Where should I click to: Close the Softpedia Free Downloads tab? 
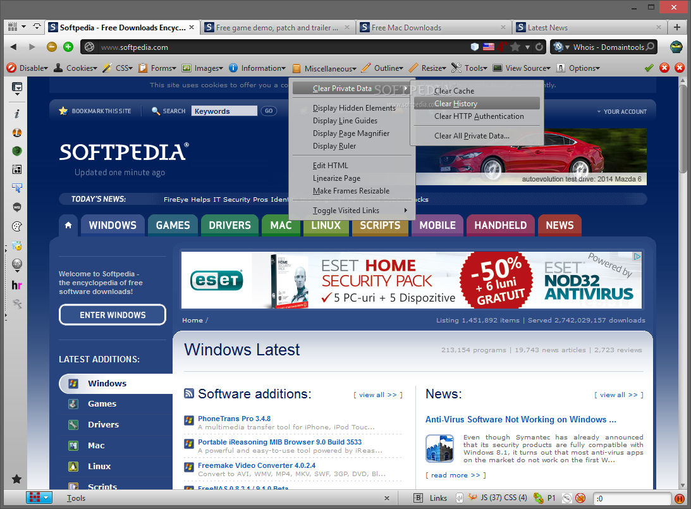[x=192, y=27]
